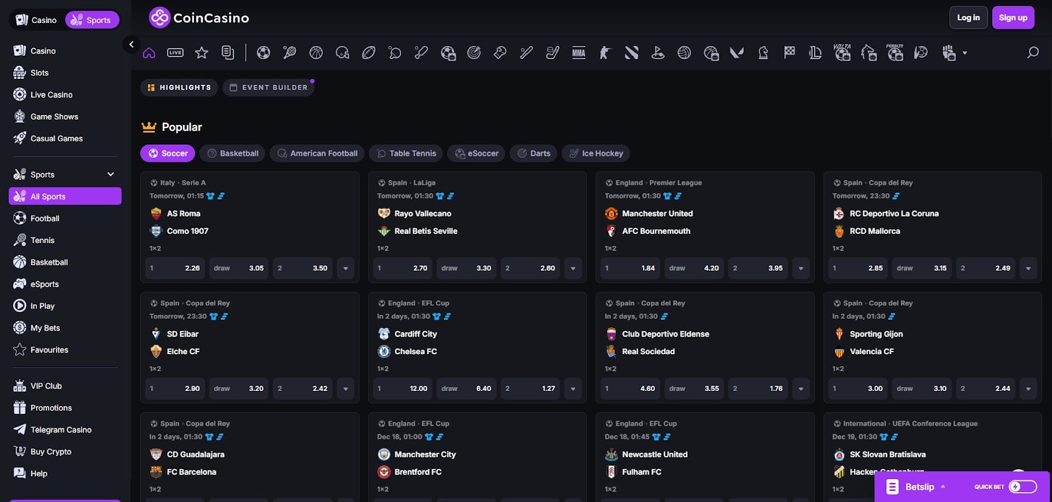The width and height of the screenshot is (1052, 502).
Task: Open the LIVE events icon in the toolbar
Action: tap(176, 53)
